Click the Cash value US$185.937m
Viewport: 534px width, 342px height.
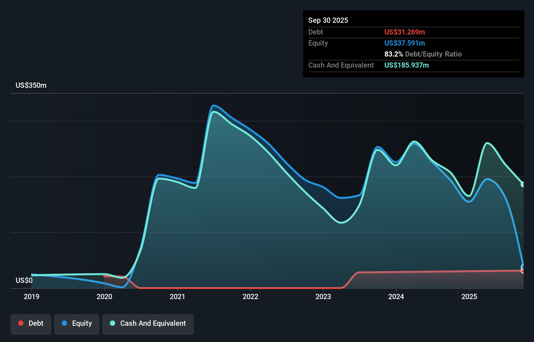tap(407, 65)
